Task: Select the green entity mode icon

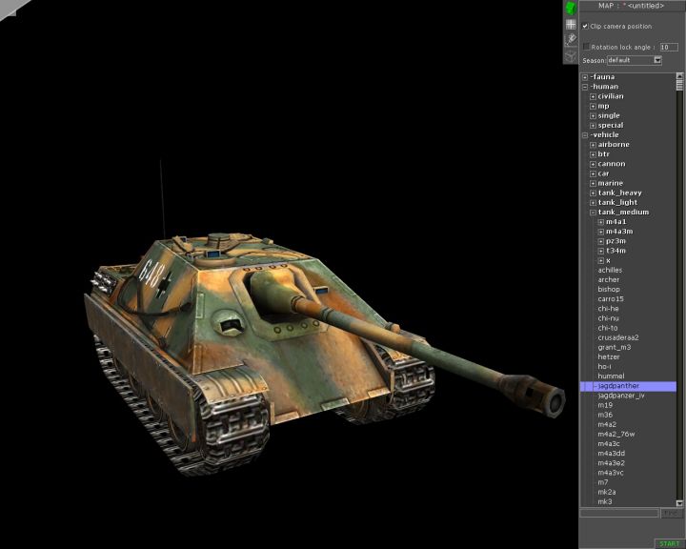Action: click(570, 8)
